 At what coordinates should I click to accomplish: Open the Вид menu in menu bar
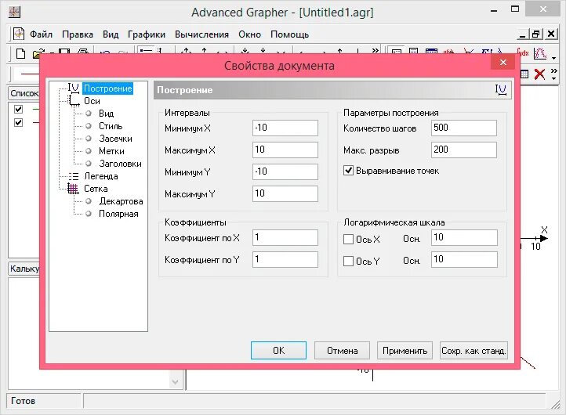[111, 34]
